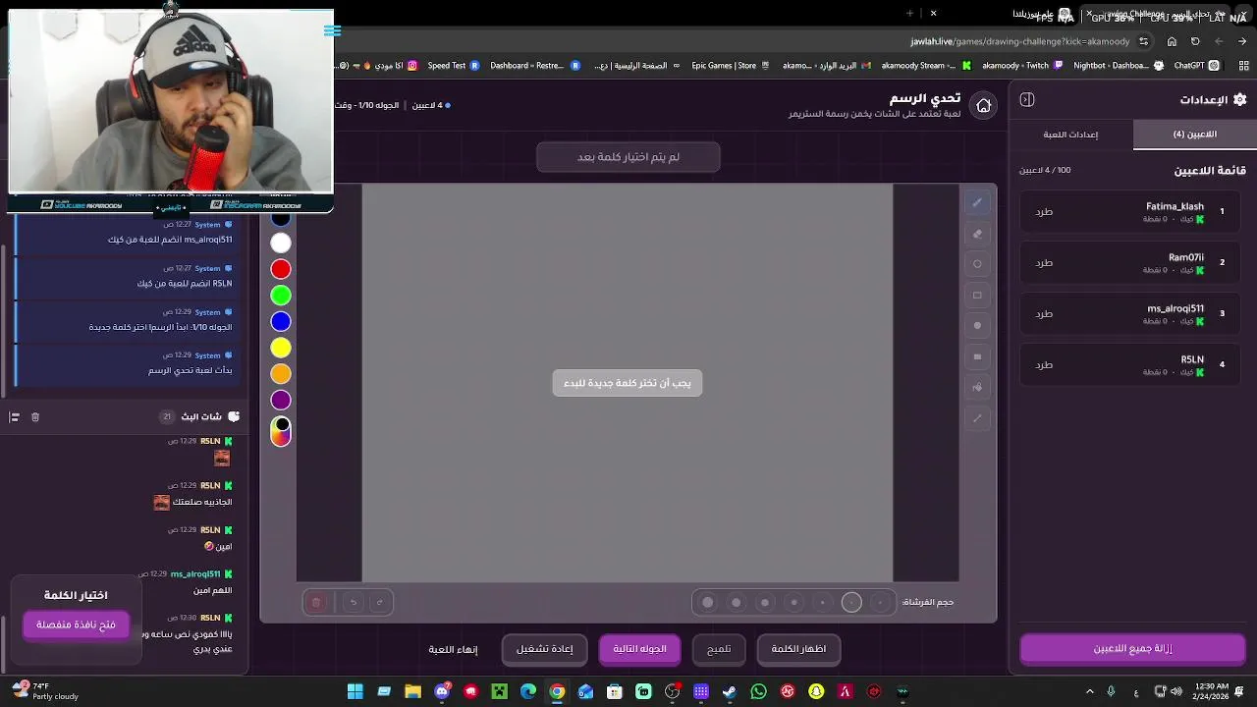Pick the yellow color swatch

point(281,348)
